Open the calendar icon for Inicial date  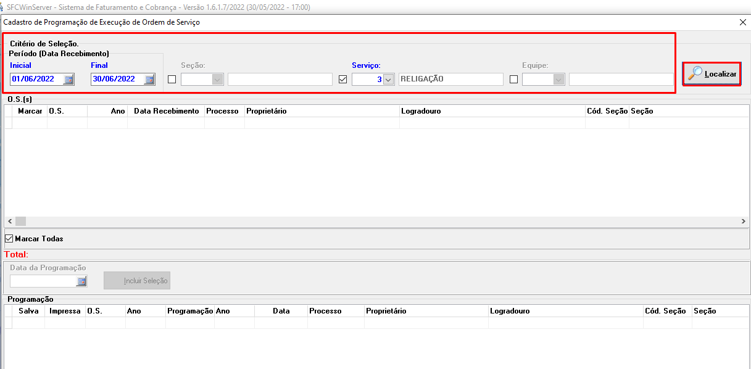[68, 78]
